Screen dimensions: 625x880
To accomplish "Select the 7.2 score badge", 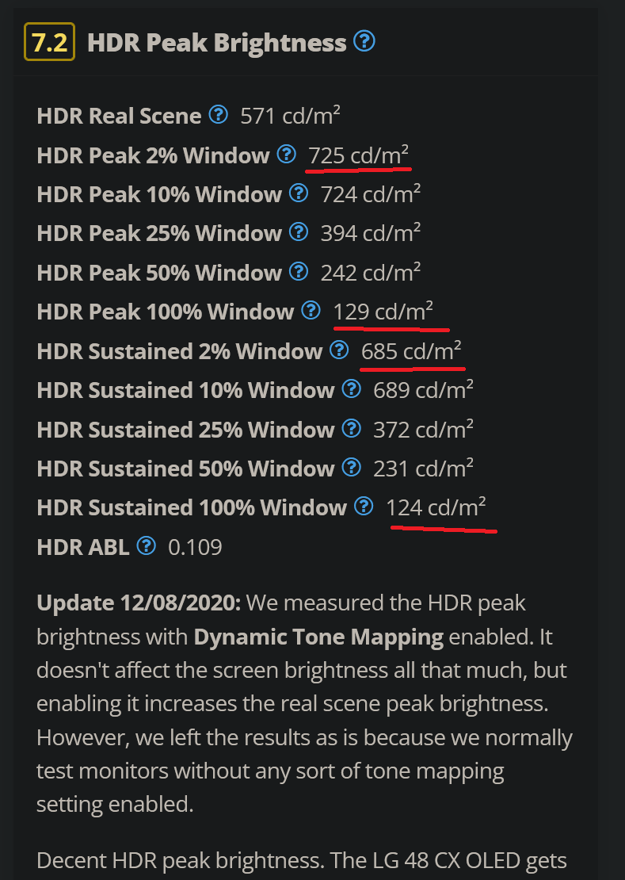I will click(x=48, y=41).
